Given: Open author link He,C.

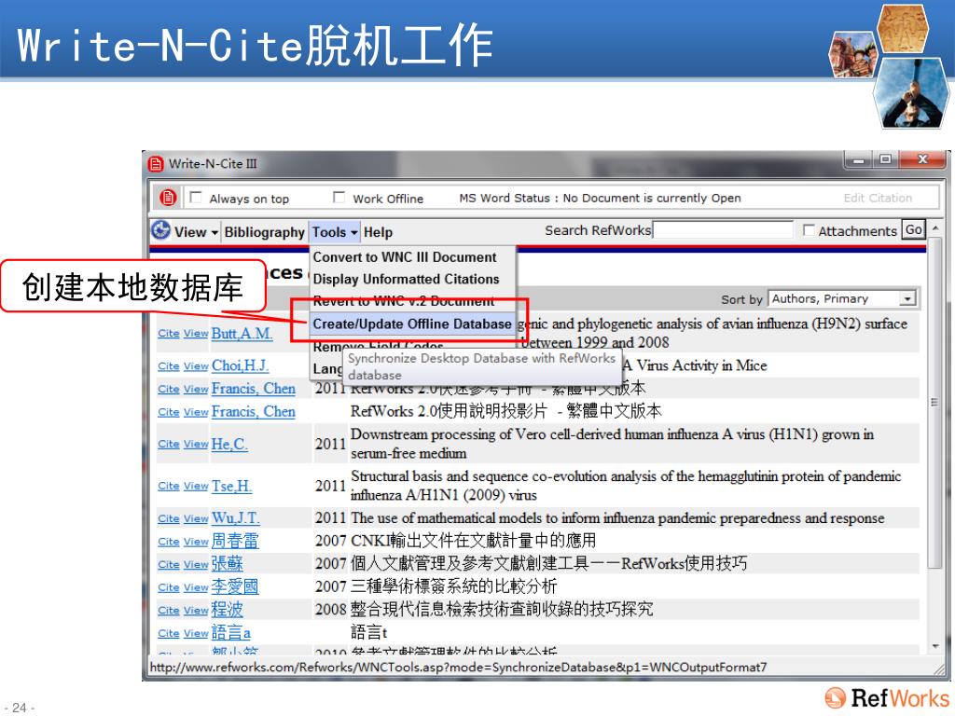Looking at the screenshot, I should [229, 444].
